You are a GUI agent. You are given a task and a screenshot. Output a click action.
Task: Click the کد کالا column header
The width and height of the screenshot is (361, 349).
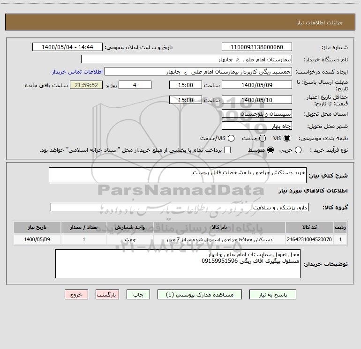[309, 227]
